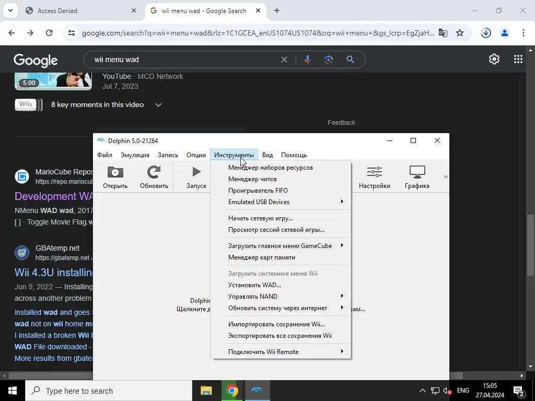
Task: Expand Emulated USB Devices submenu
Action: (x=281, y=202)
